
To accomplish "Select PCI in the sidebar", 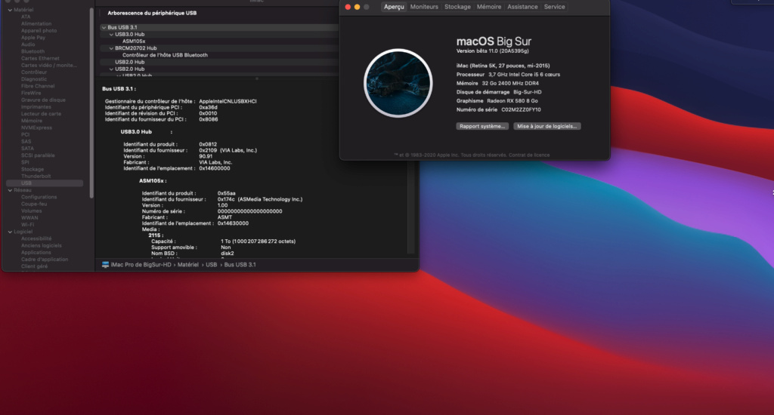I will click(x=25, y=134).
